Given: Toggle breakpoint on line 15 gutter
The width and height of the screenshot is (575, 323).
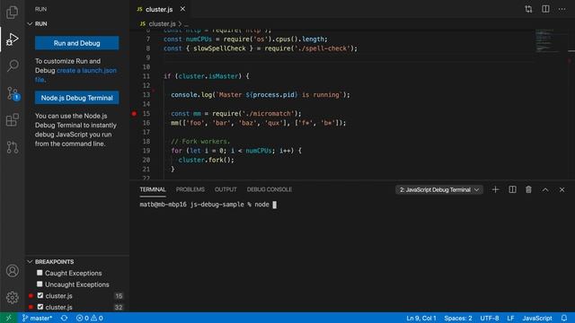Looking at the screenshot, I should click(x=134, y=114).
